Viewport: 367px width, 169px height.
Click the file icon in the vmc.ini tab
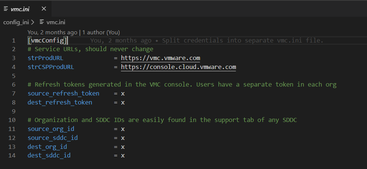click(x=6, y=9)
